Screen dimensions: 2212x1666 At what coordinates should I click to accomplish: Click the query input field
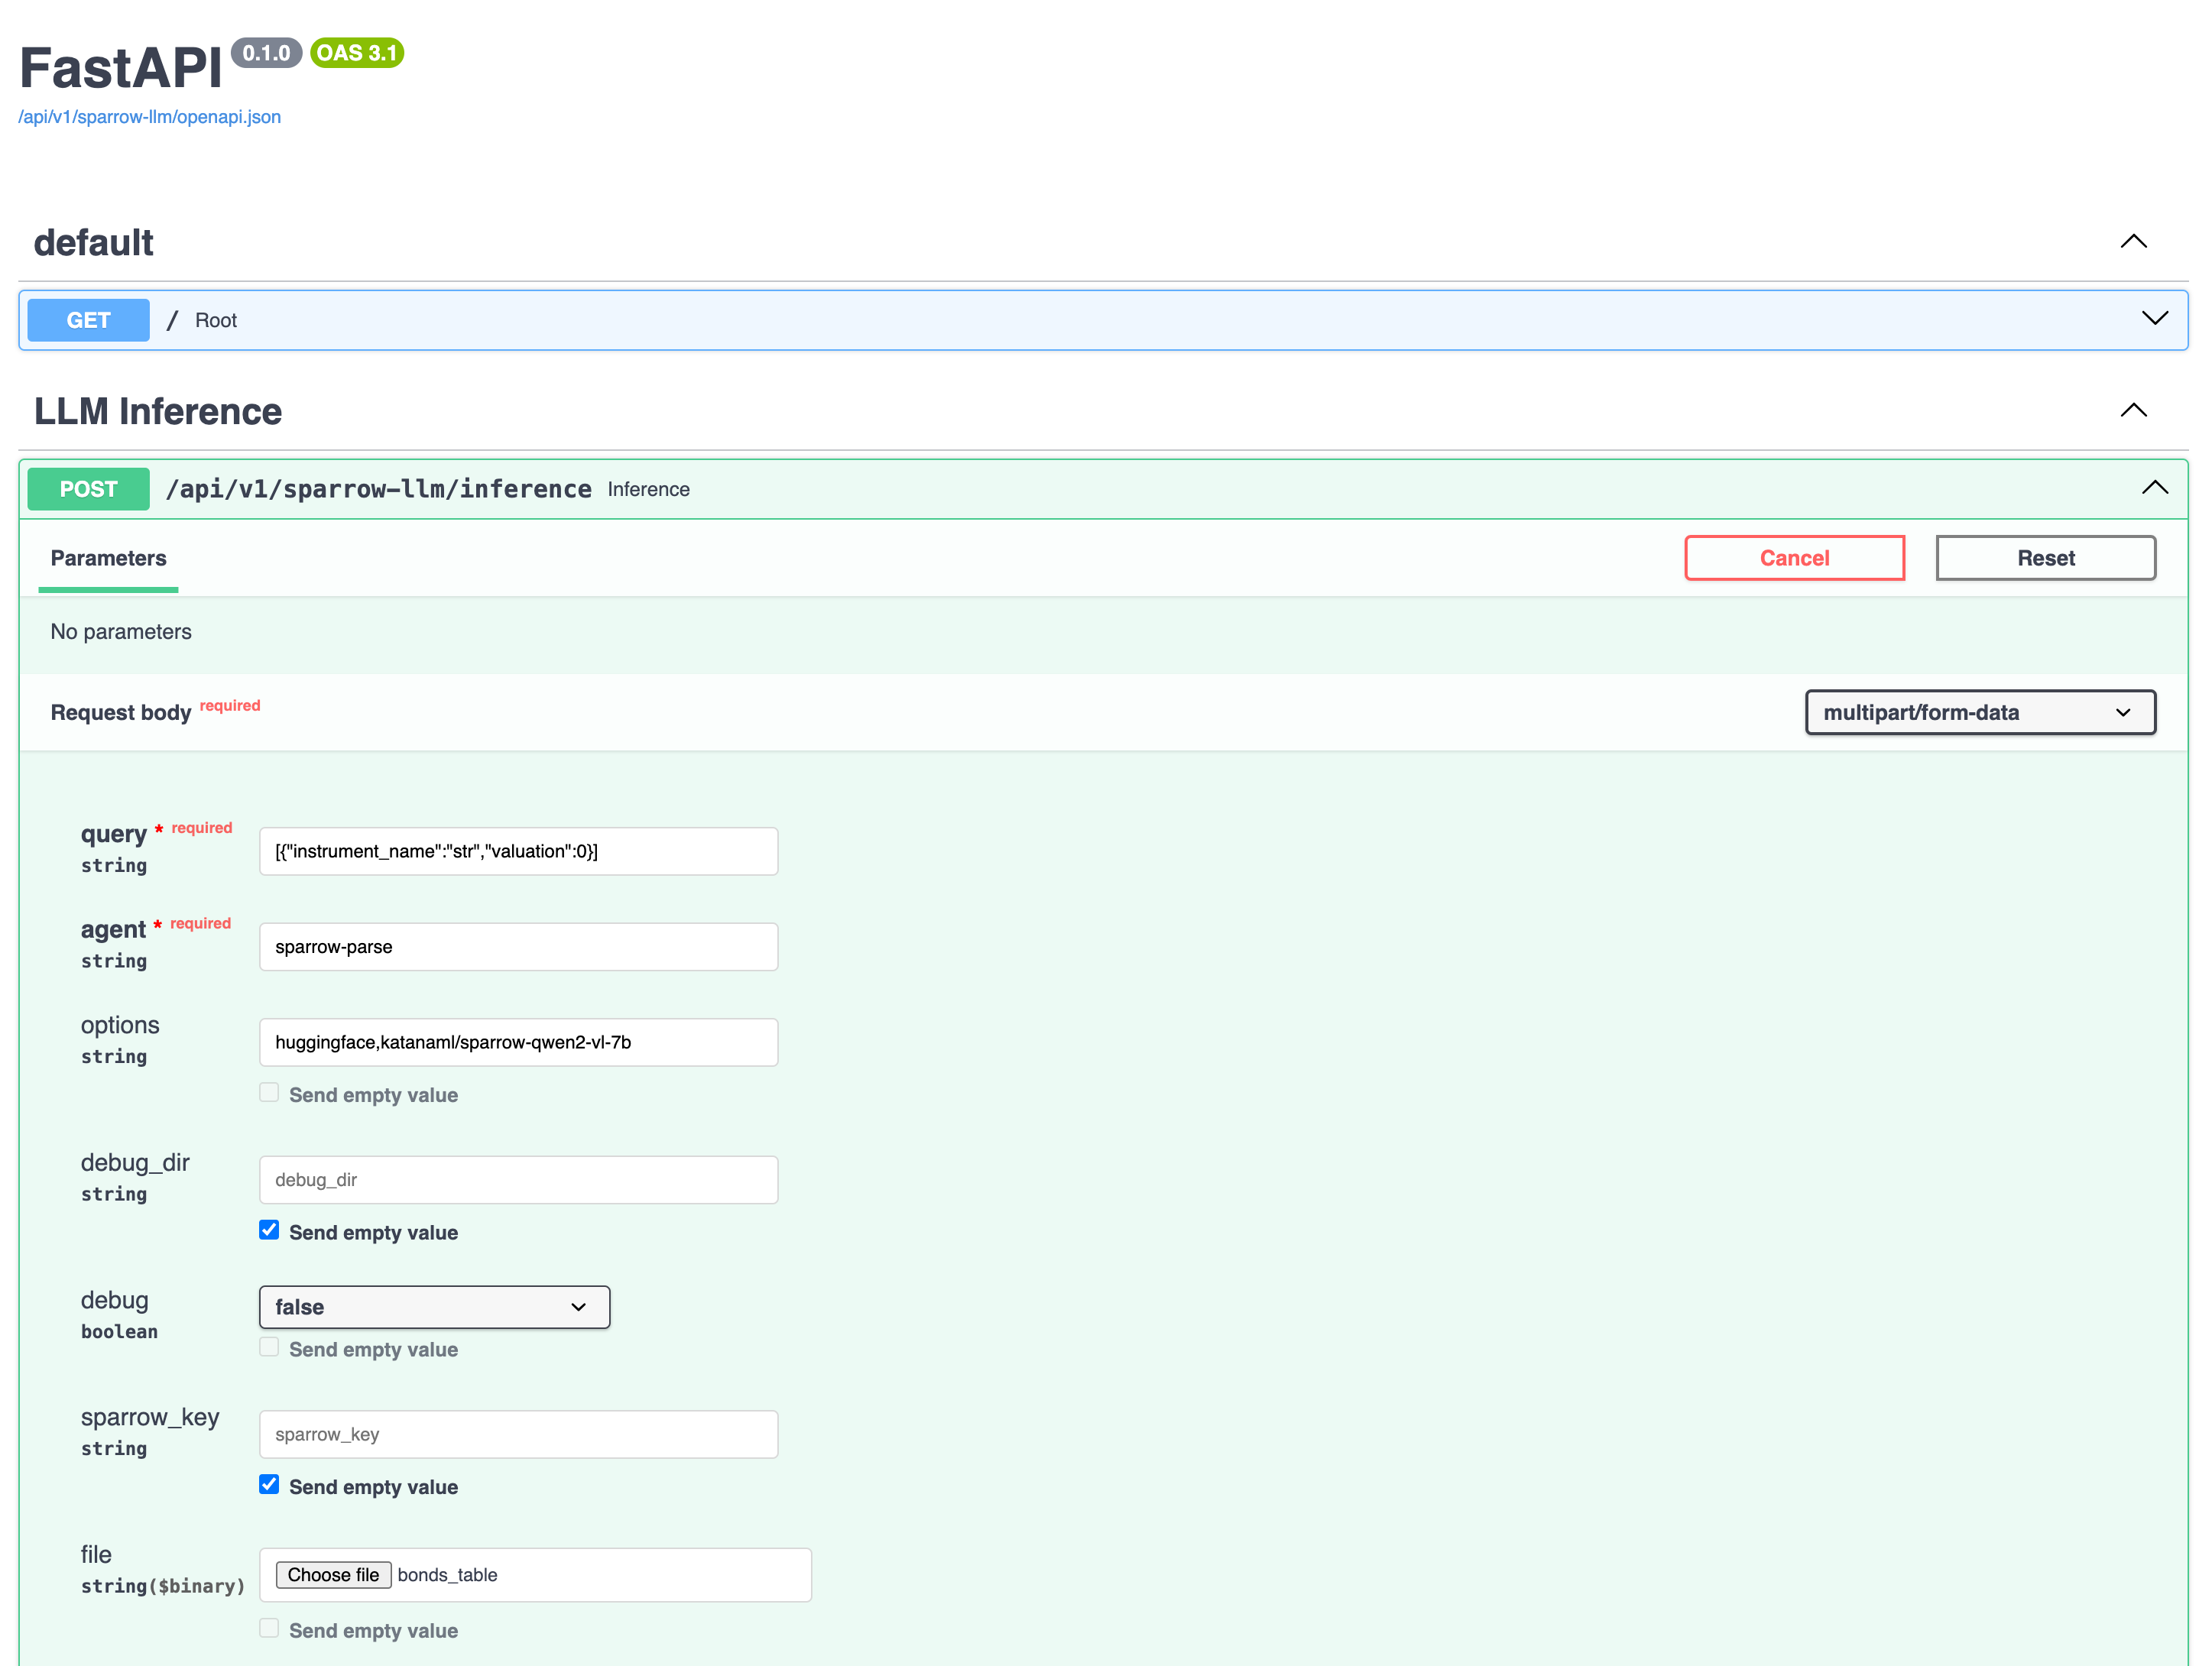tap(518, 851)
